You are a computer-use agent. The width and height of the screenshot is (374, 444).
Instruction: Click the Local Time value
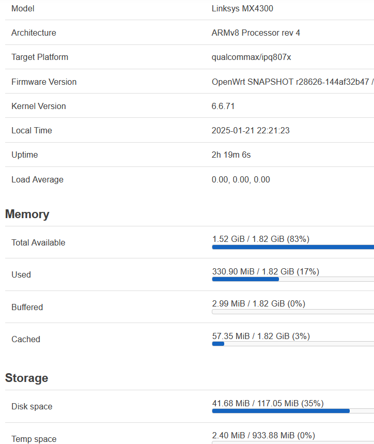tap(251, 131)
